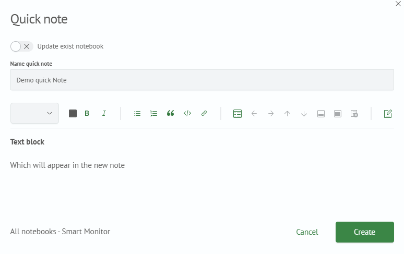Screen dimensions: 404x254
Task: Create the quick note
Action: (x=364, y=232)
